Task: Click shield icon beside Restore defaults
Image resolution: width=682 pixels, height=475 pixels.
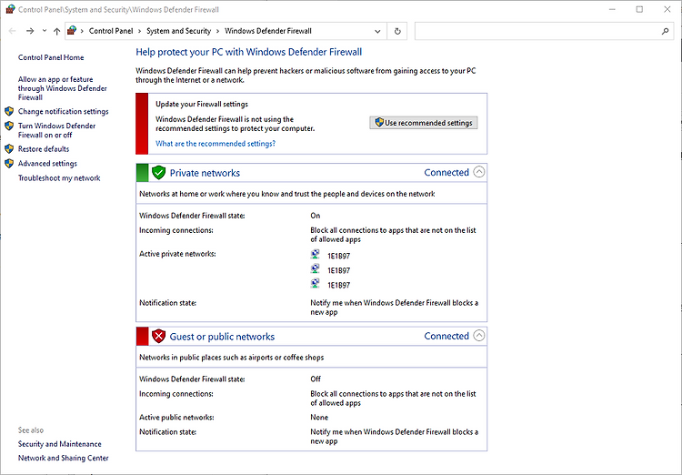Action: [9, 149]
